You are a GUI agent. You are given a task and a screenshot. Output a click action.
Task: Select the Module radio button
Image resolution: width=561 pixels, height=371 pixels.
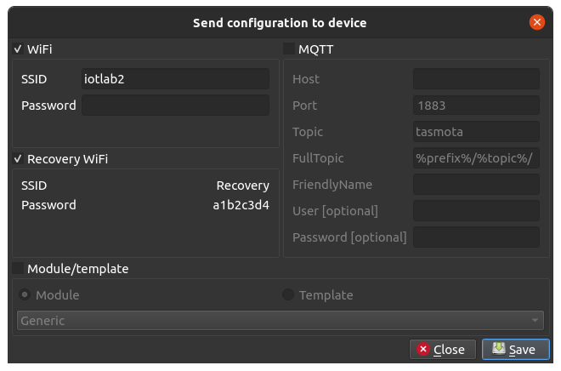click(25, 295)
